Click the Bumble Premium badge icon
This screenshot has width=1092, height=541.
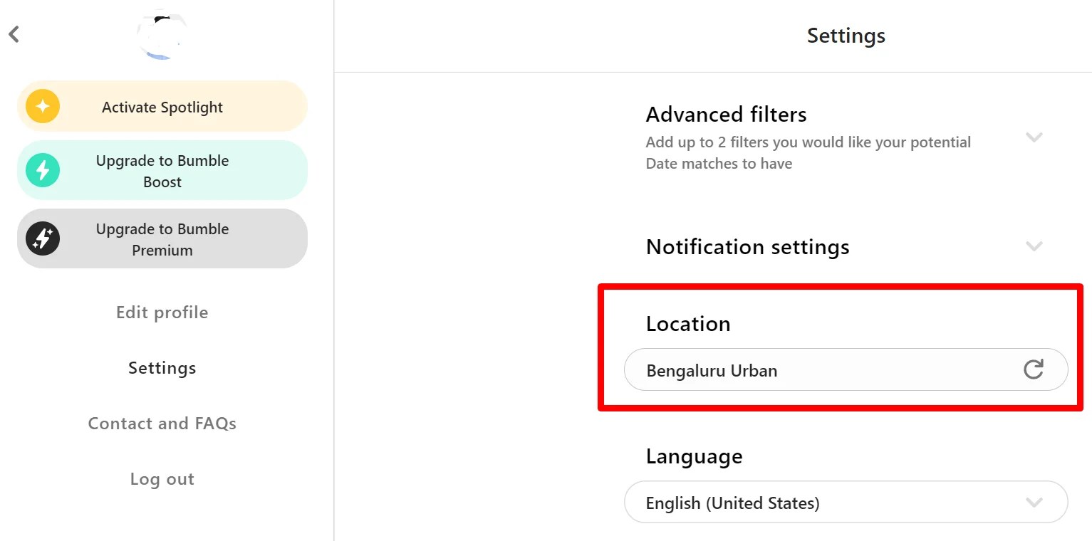[42, 238]
